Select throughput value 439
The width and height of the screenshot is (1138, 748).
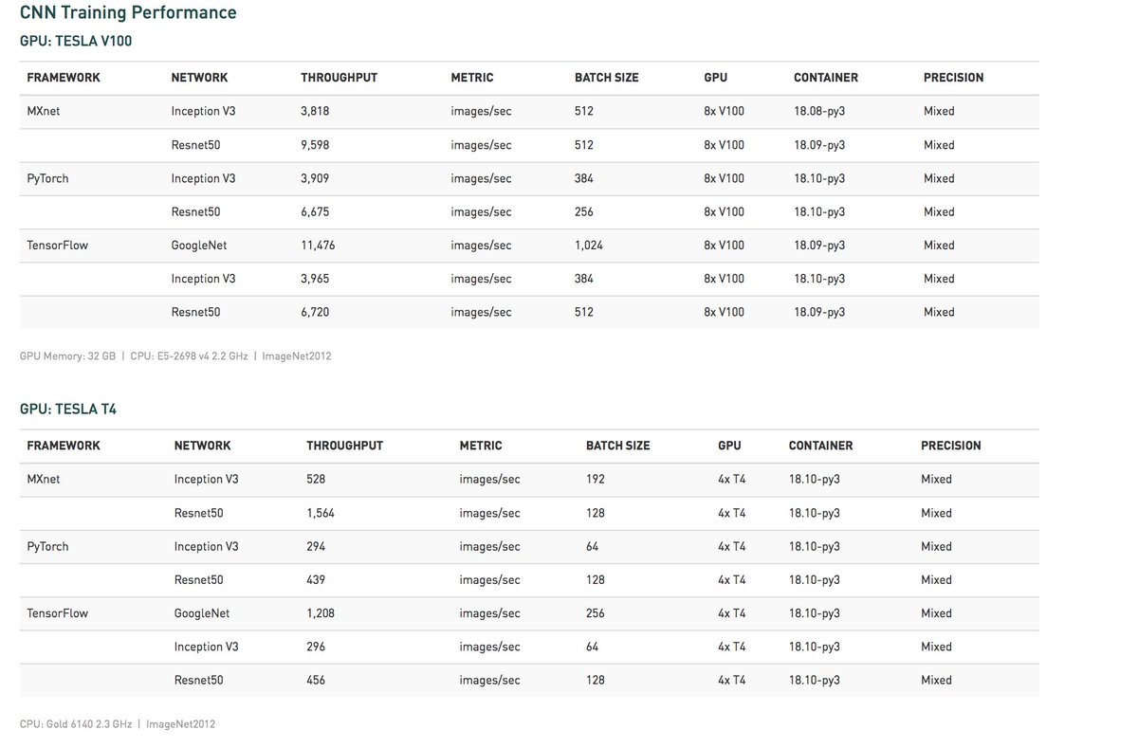pos(316,579)
